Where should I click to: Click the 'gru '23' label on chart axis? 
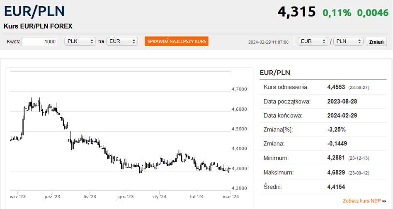126,197
